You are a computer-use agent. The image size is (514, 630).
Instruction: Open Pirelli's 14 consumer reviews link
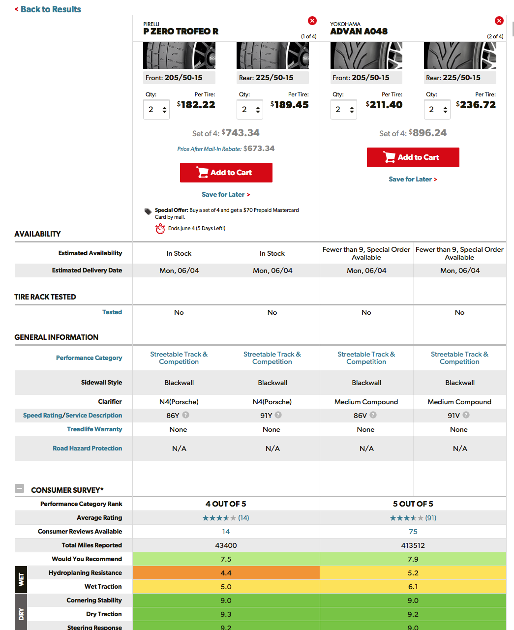click(226, 532)
